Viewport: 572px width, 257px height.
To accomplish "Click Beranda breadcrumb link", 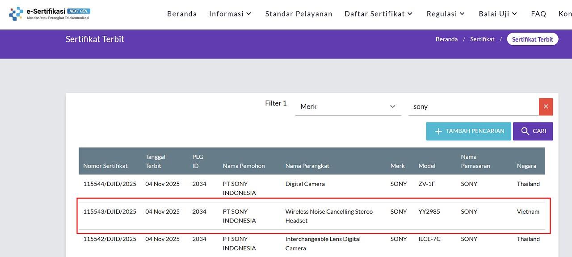I will pos(446,39).
